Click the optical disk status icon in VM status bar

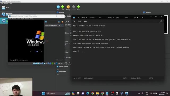[36, 63]
